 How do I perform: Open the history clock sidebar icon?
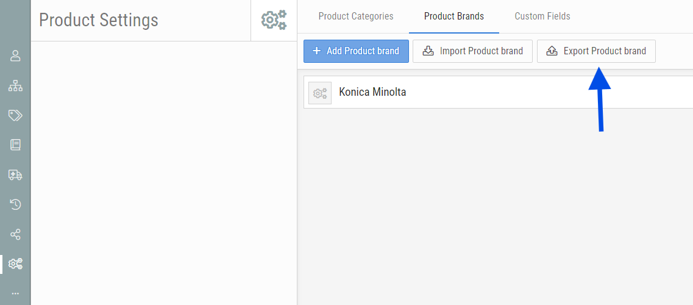click(x=15, y=204)
